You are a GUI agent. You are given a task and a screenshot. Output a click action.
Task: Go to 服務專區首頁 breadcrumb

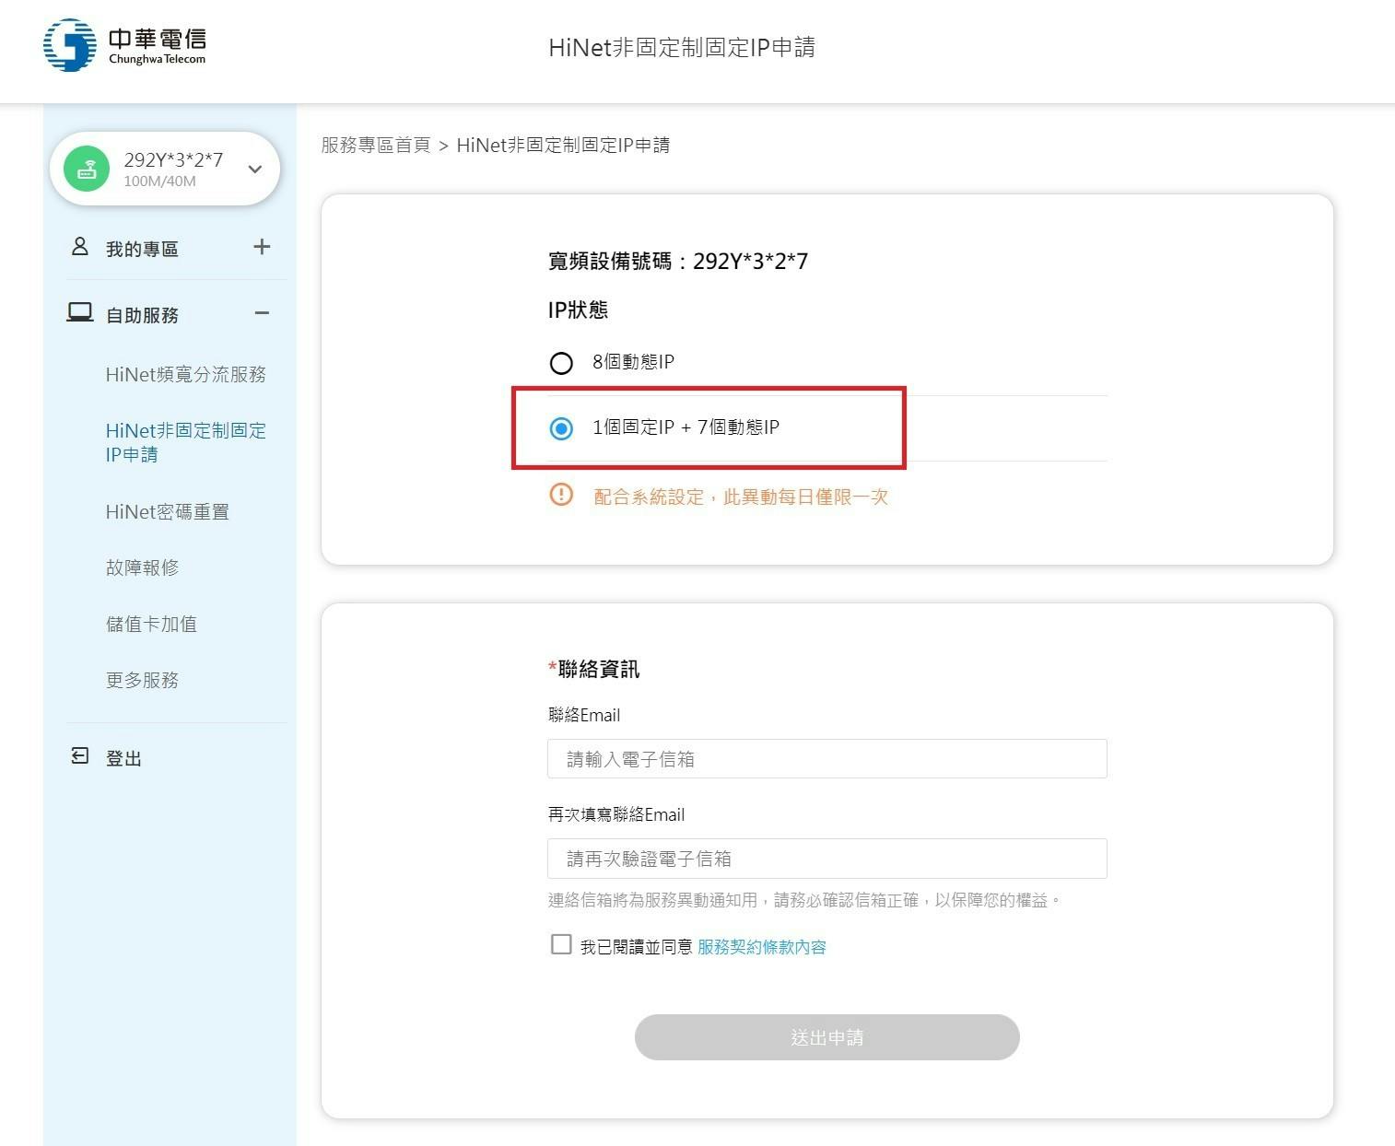(x=376, y=145)
